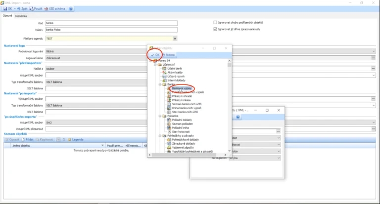Open the help icon in main toolbar
The height and width of the screenshot is (204, 380).
(x=71, y=9)
